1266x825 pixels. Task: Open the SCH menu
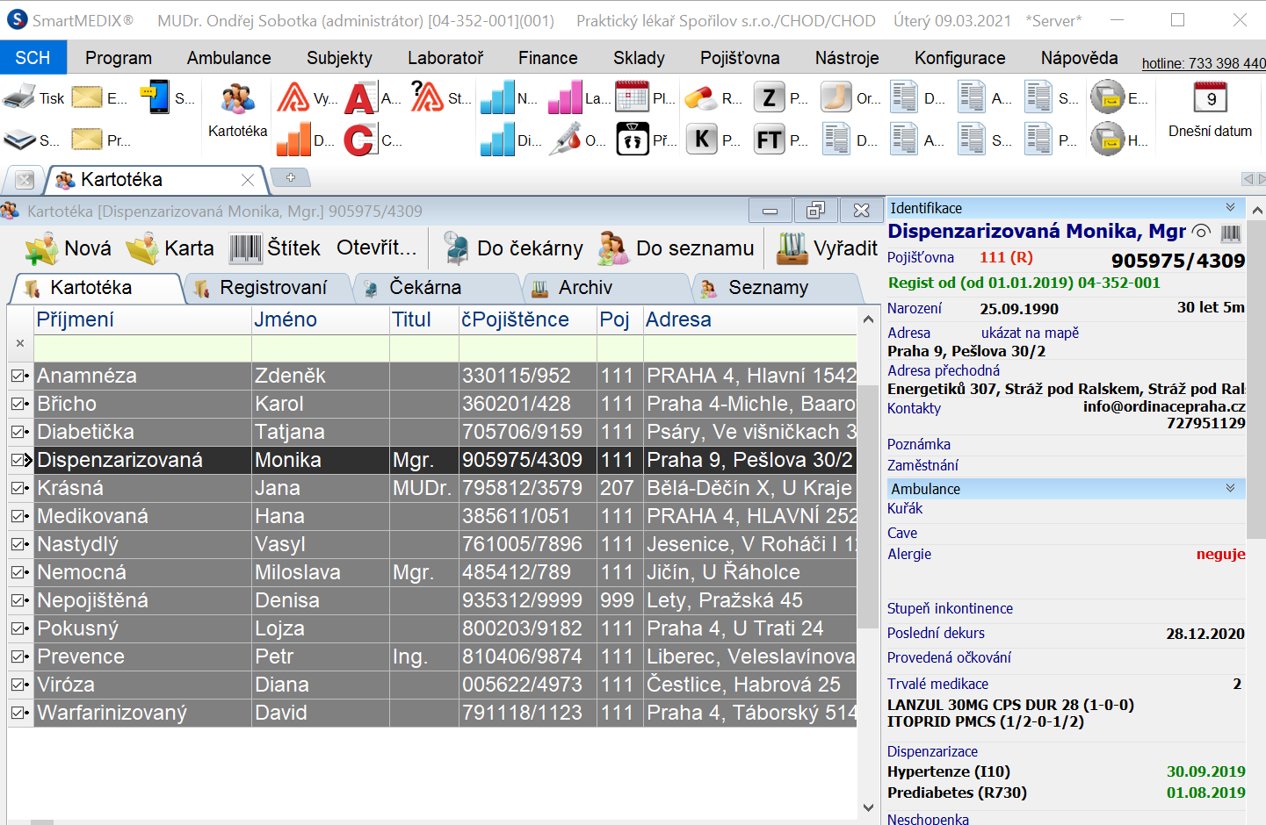(33, 58)
